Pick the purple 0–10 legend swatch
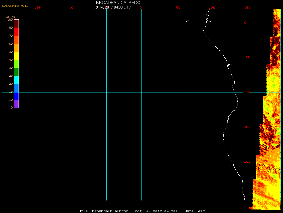 pos(17,104)
